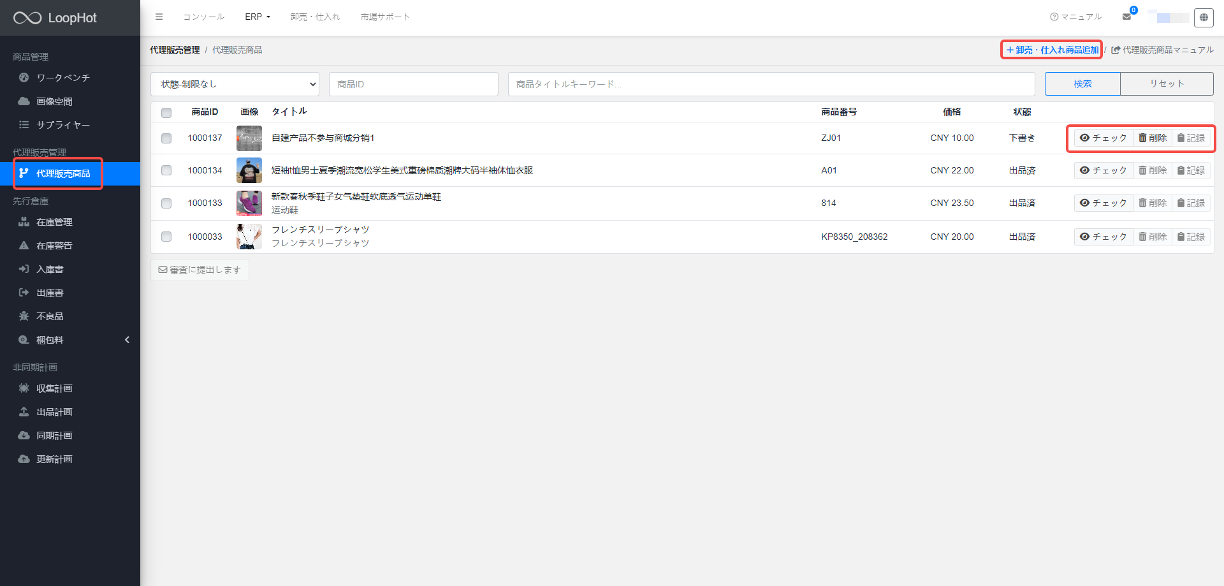This screenshot has height=586, width=1224.
Task: Open the 市場サポート menu
Action: [x=385, y=17]
